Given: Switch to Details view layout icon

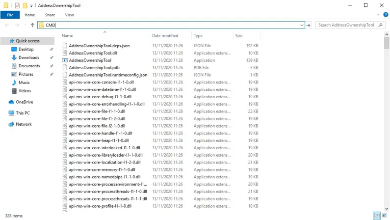Looking at the screenshot, I should coord(377,216).
